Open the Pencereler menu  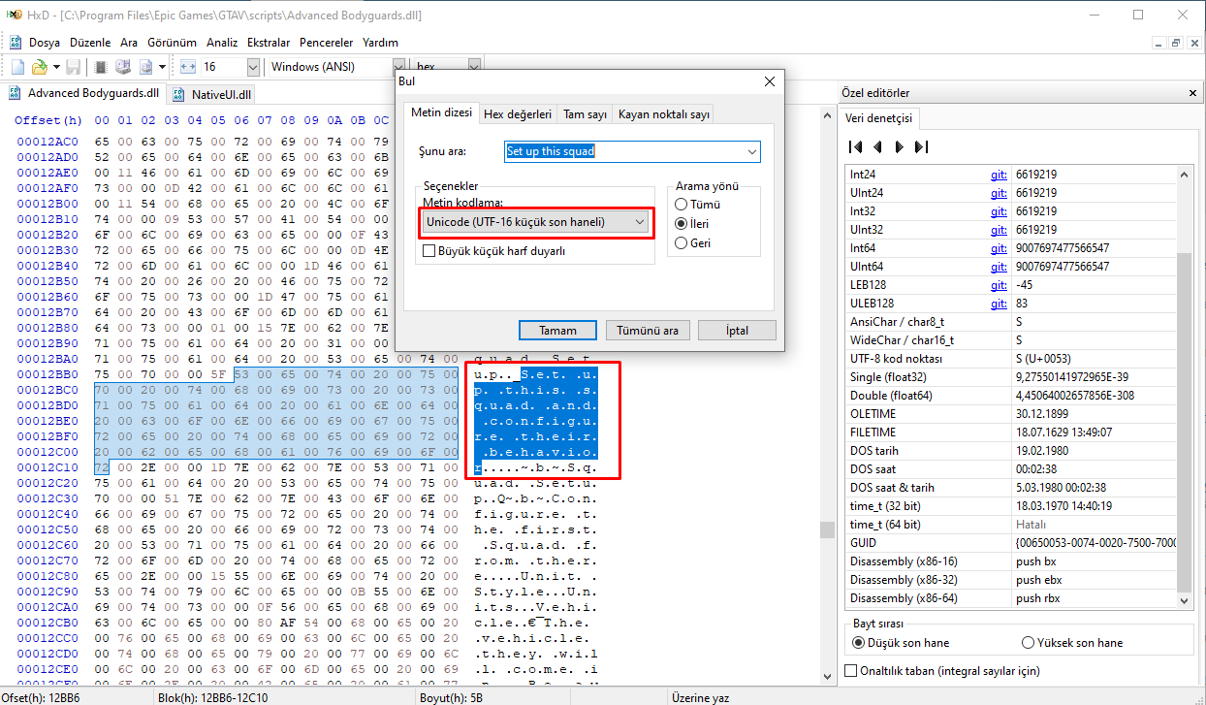pos(327,43)
